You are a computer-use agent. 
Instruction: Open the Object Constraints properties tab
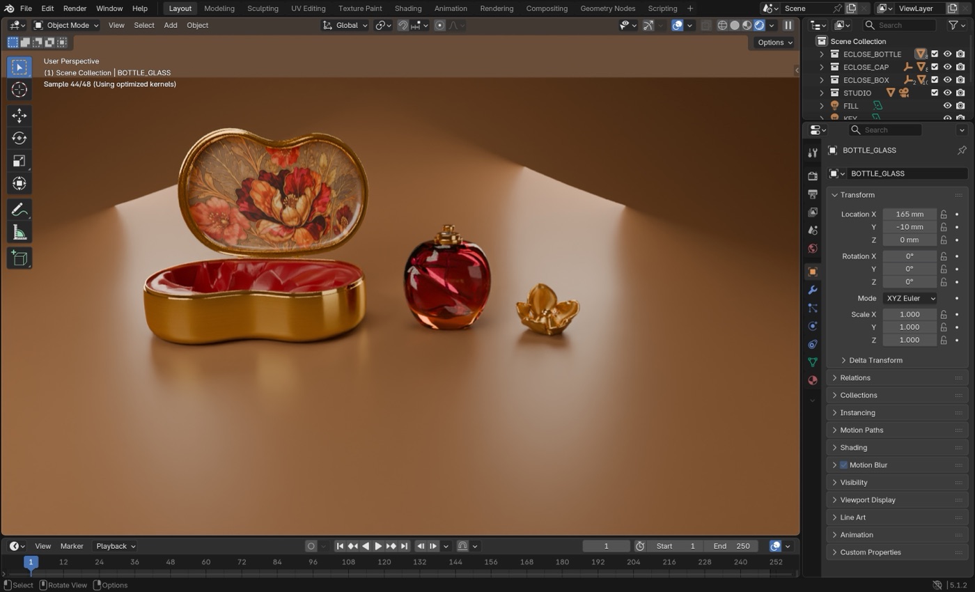pos(812,344)
